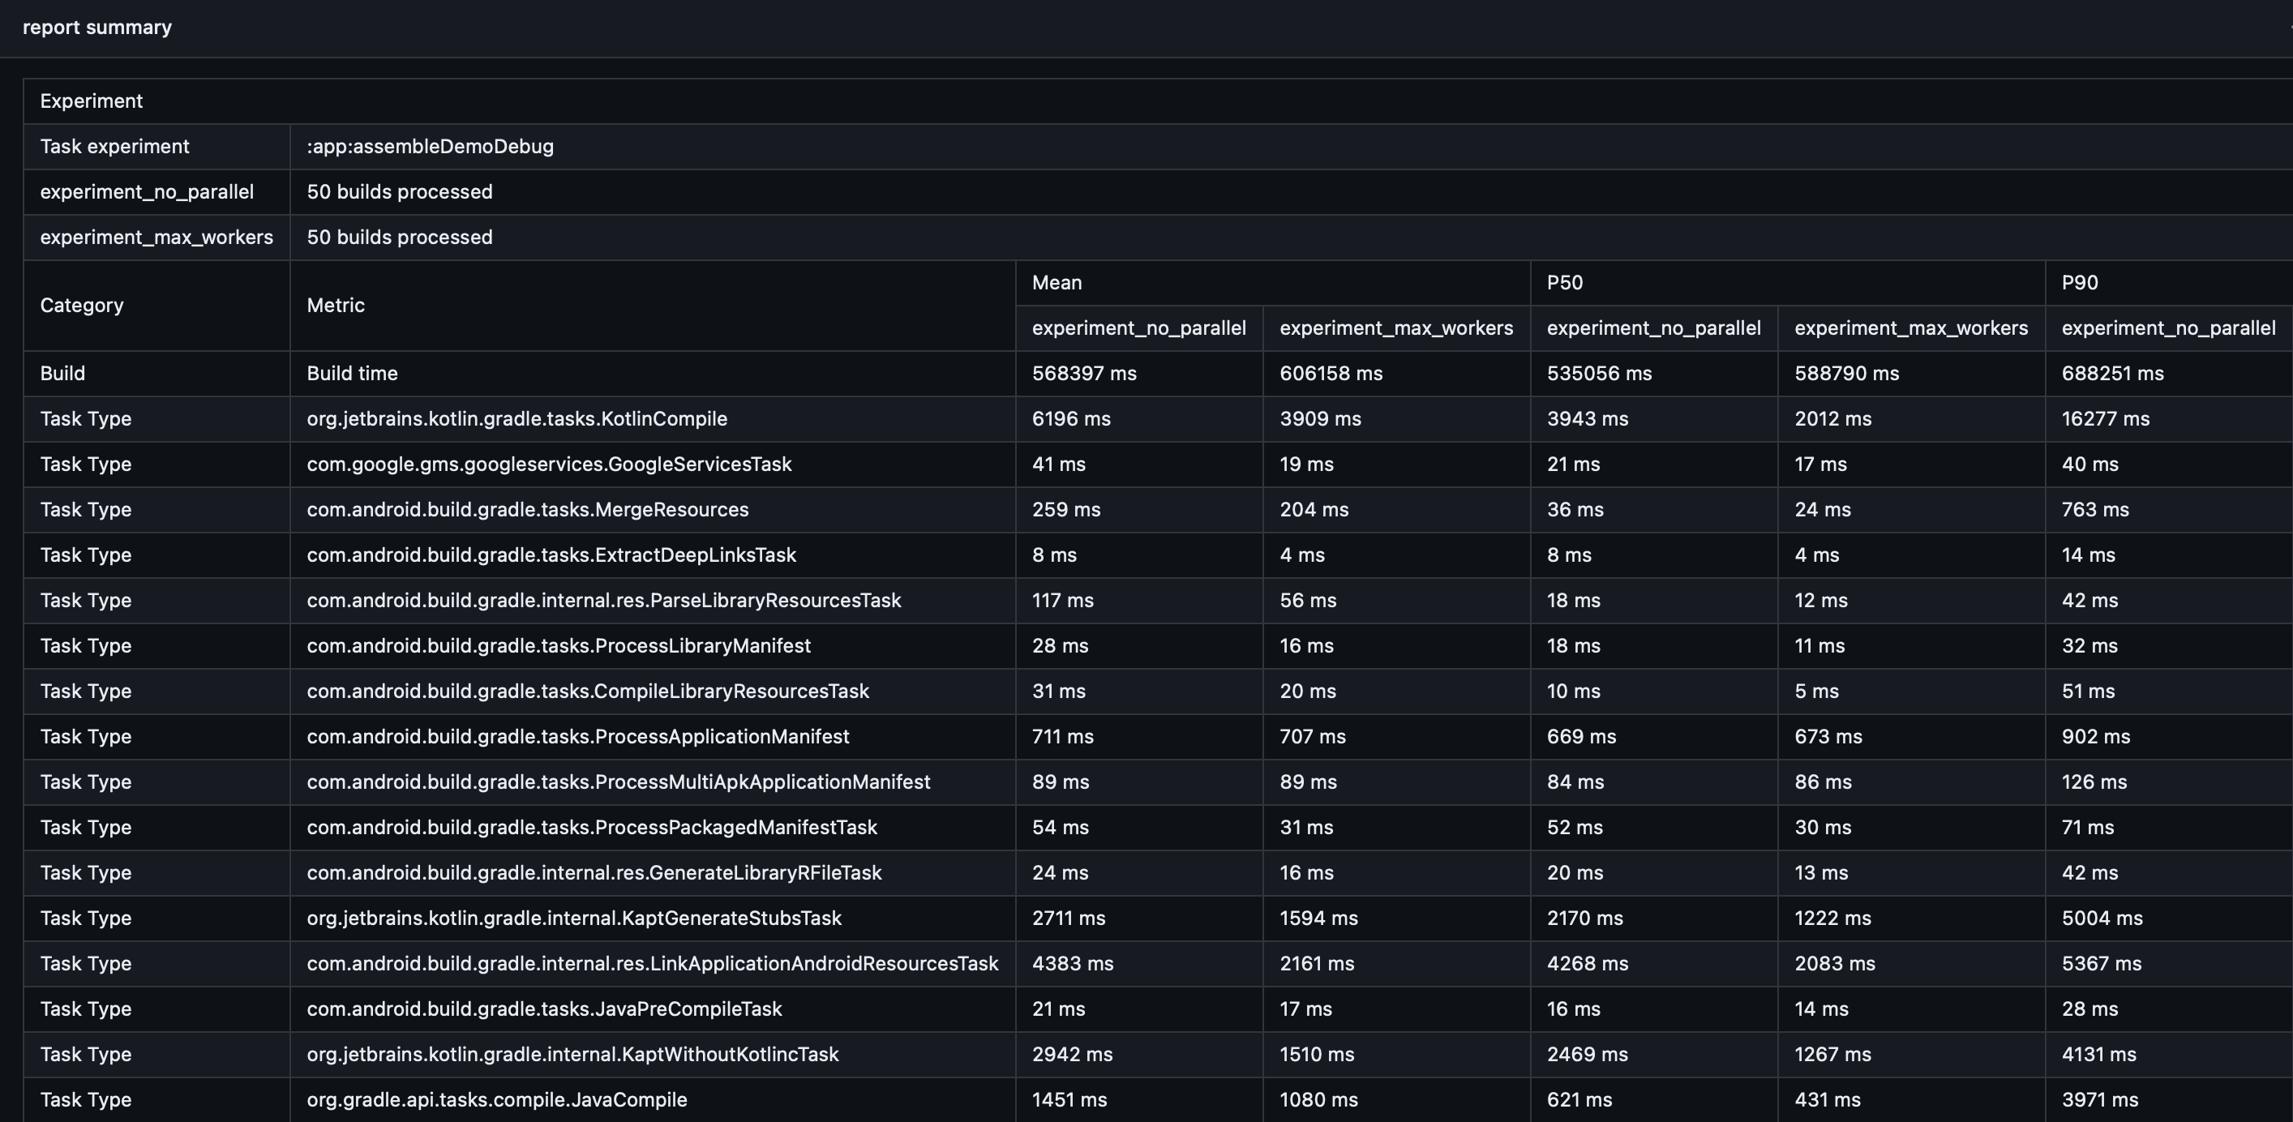Select the MergeResources metric name
This screenshot has height=1122, width=2293.
click(x=528, y=510)
